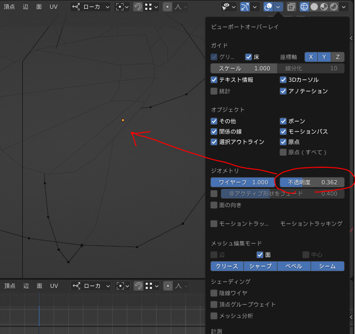
Task: Uncheck the テキスト情報 checkbox
Action: (x=214, y=80)
